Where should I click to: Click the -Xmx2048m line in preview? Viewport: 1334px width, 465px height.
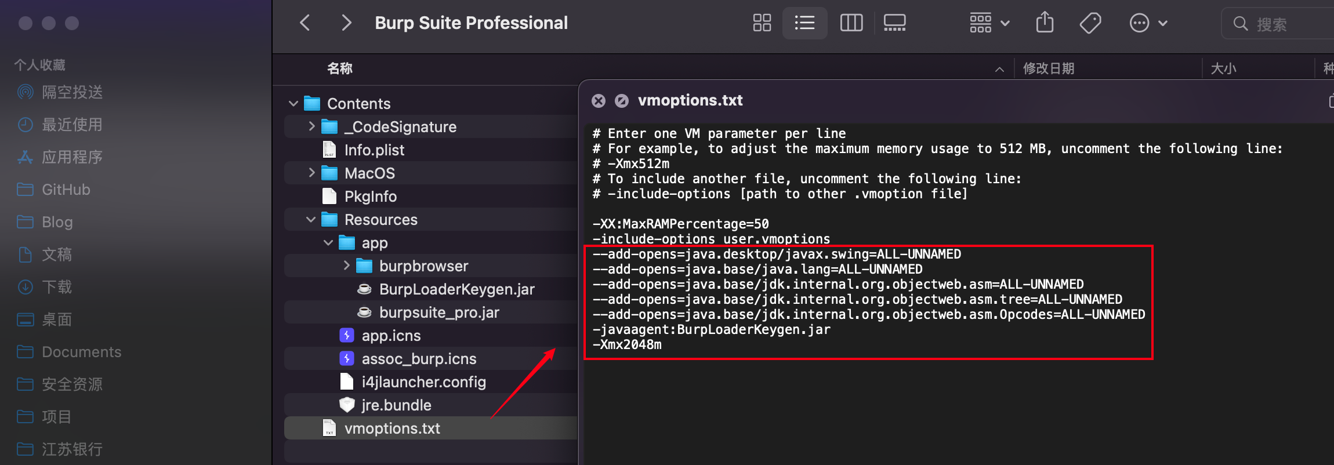coord(627,345)
